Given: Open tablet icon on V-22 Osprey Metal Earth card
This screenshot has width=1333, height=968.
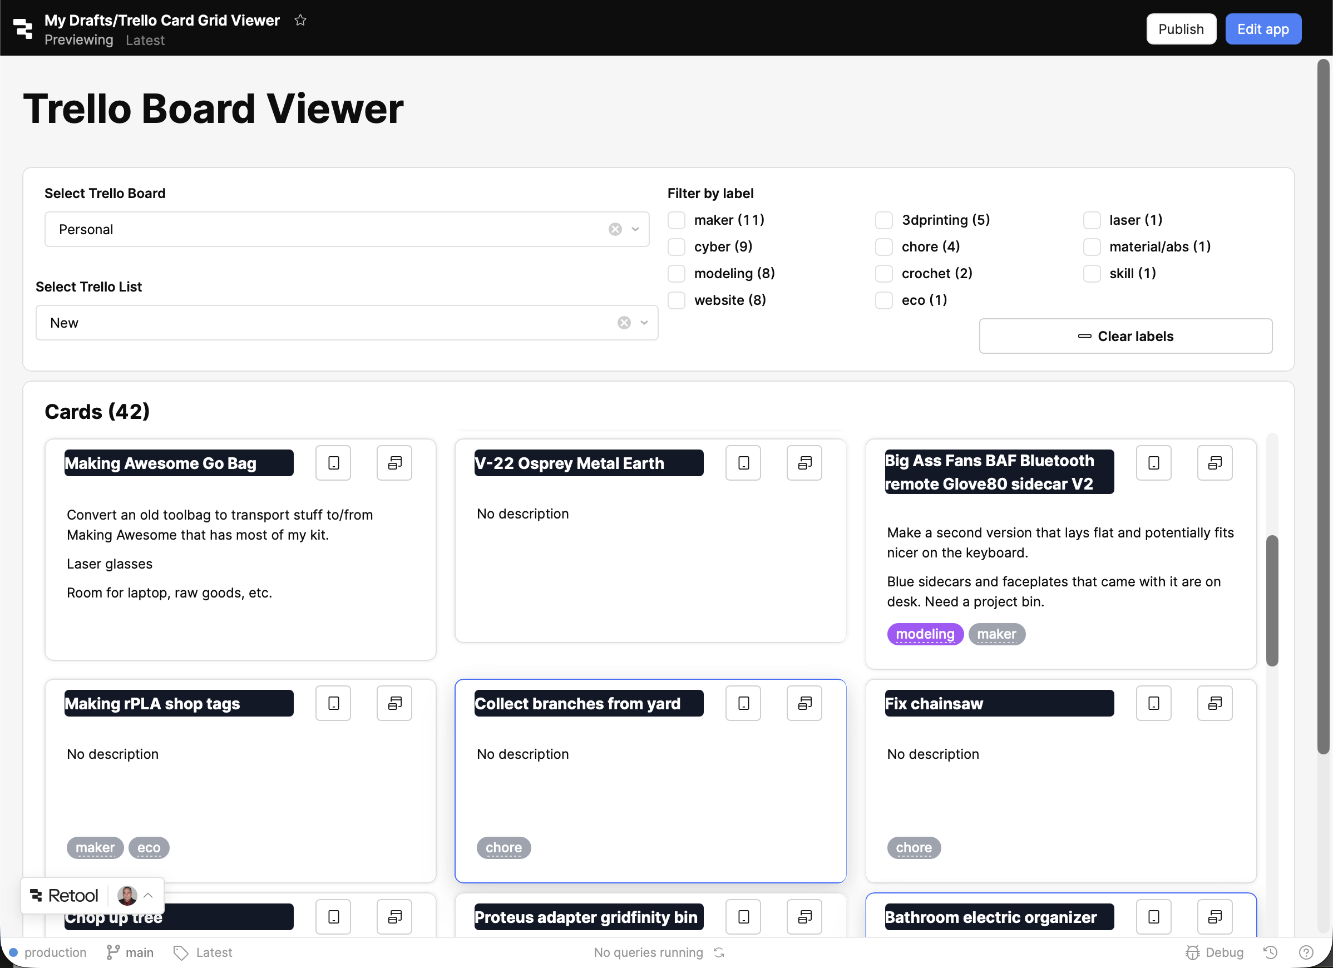Looking at the screenshot, I should coord(743,463).
